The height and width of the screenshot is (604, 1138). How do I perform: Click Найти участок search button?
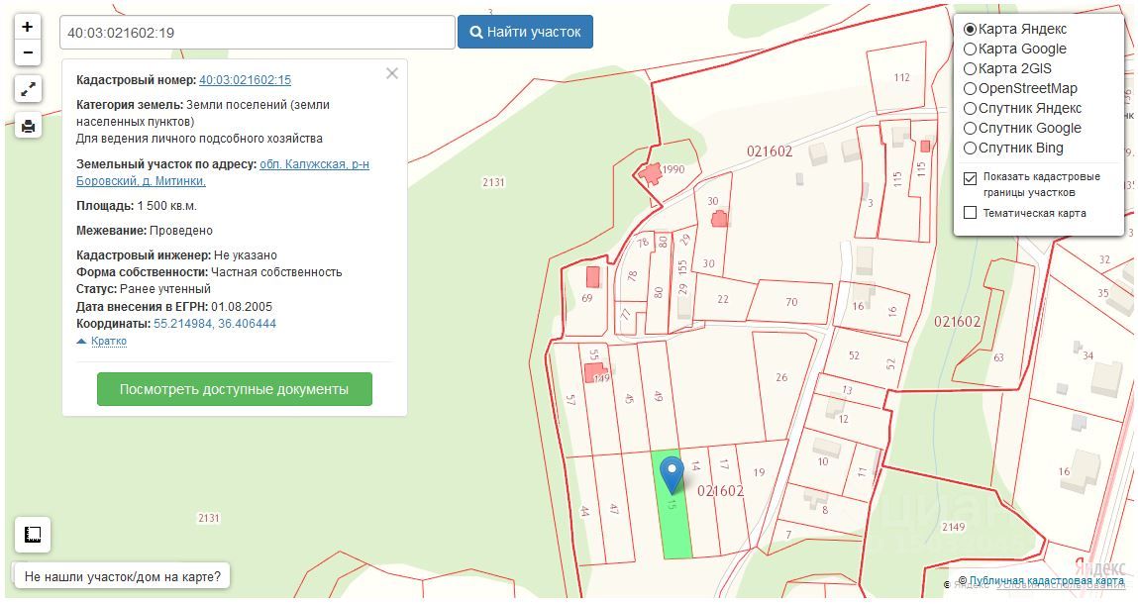pyautogui.click(x=526, y=32)
